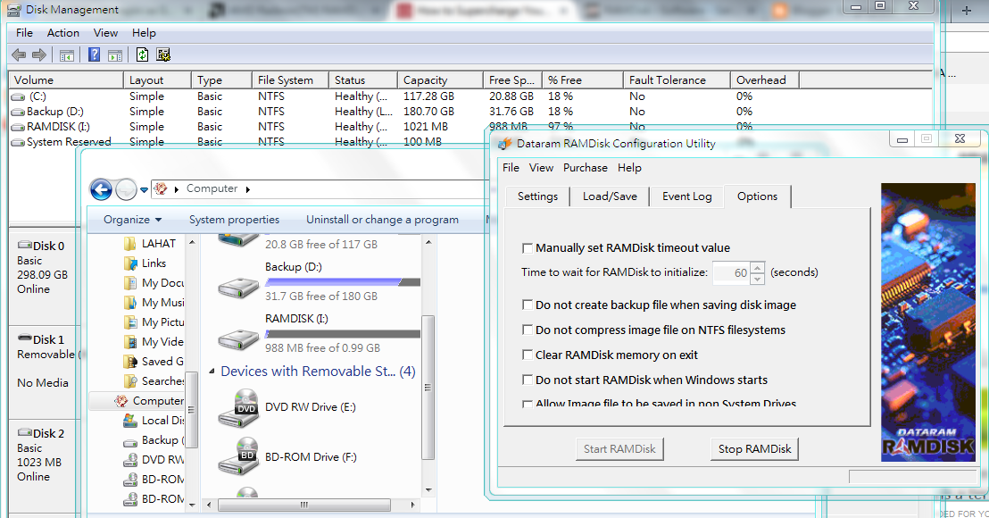This screenshot has width=989, height=518.
Task: Click the Start RAMDisk button
Action: [x=619, y=449]
